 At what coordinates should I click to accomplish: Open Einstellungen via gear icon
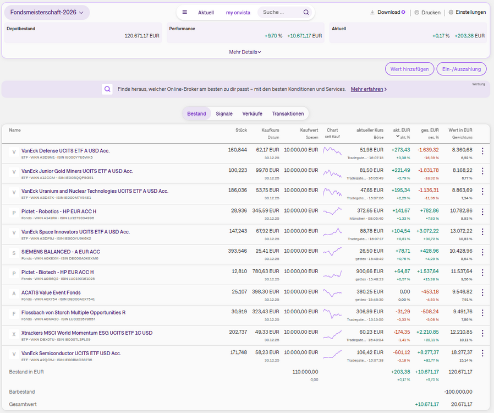click(451, 12)
